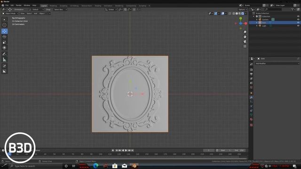Open the Render menu
Viewport: 301px width, 169px height.
coord(19,6)
